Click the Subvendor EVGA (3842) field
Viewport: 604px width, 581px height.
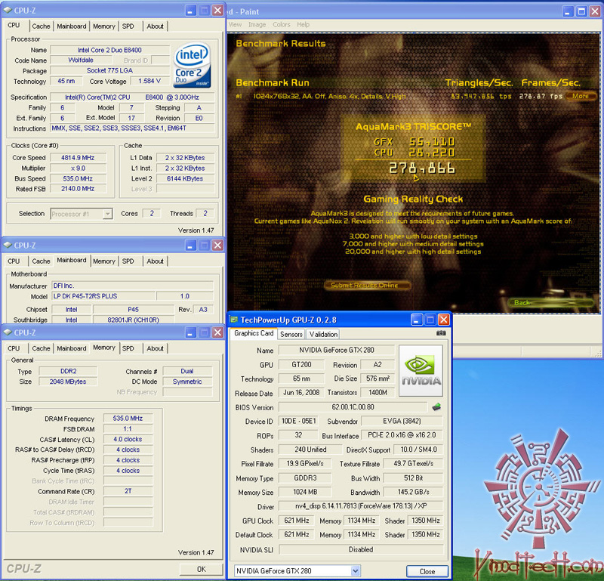click(402, 422)
